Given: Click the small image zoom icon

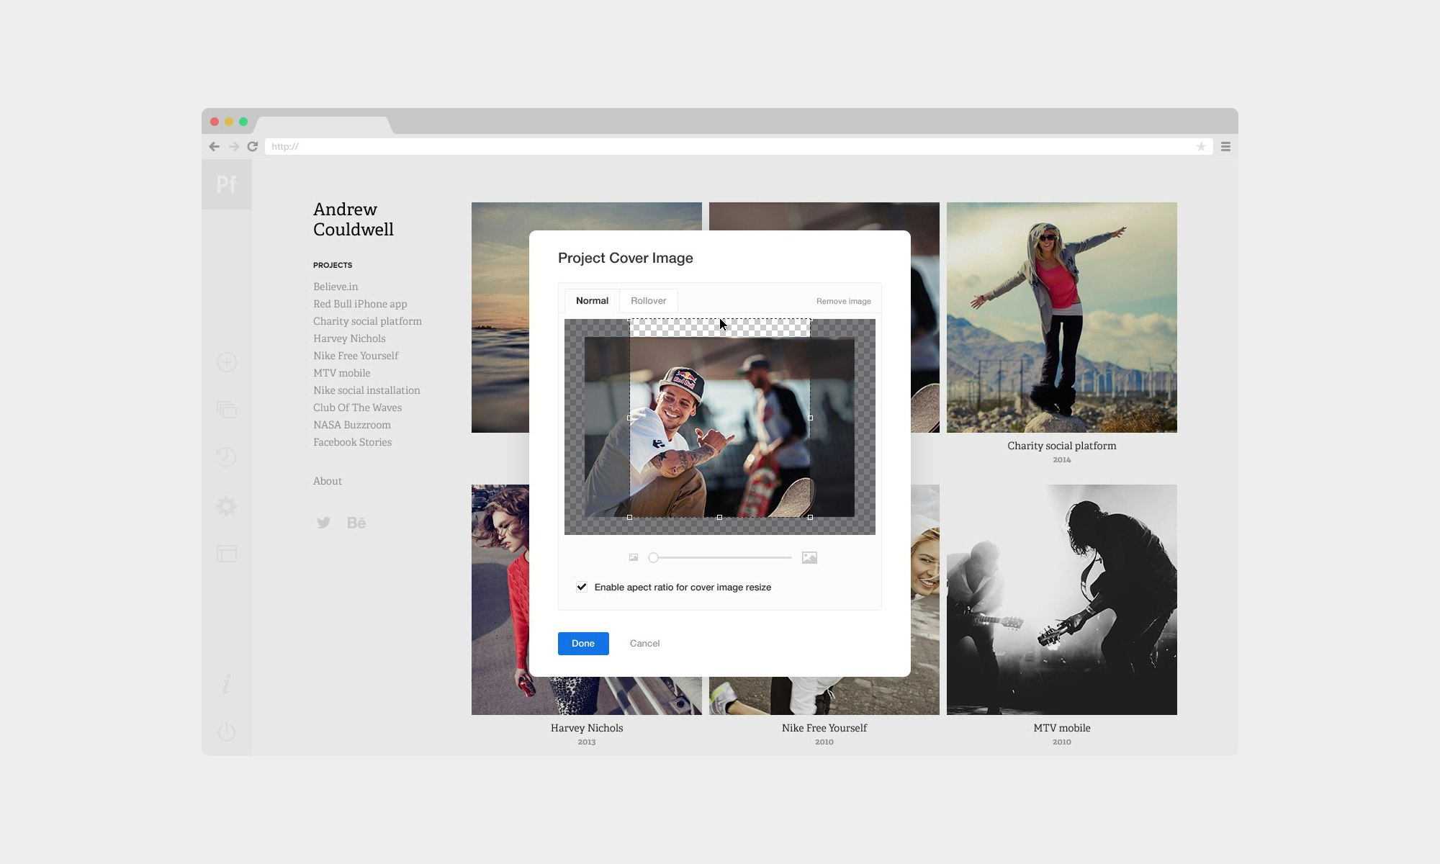Looking at the screenshot, I should 634,558.
